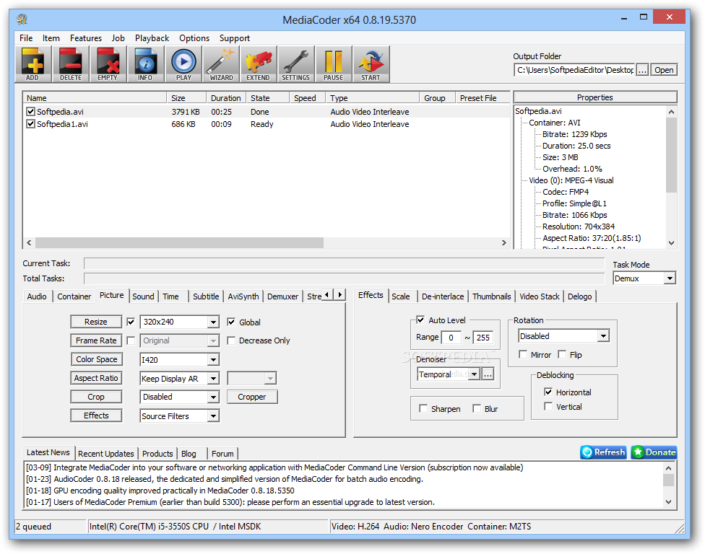Toggle the Global checkbox
Image resolution: width=705 pixels, height=554 pixels.
click(231, 322)
